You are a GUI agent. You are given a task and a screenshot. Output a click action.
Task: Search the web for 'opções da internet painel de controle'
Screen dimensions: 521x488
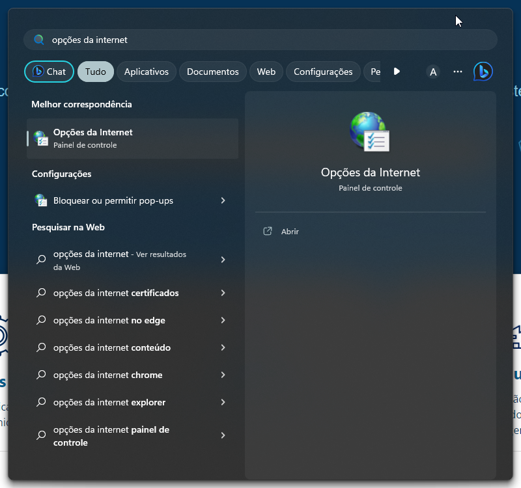pos(133,435)
